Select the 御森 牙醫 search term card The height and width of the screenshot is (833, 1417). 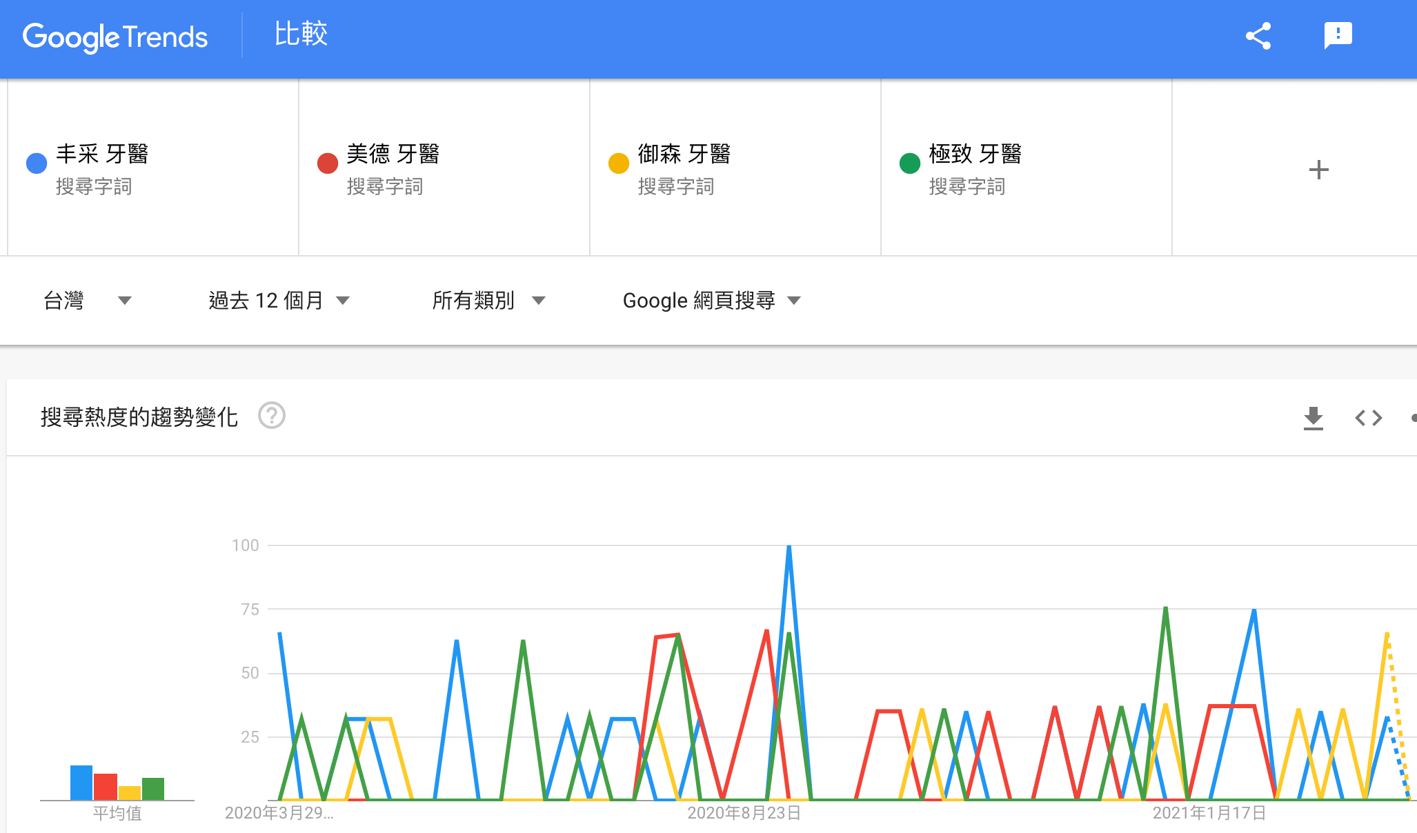tap(735, 168)
